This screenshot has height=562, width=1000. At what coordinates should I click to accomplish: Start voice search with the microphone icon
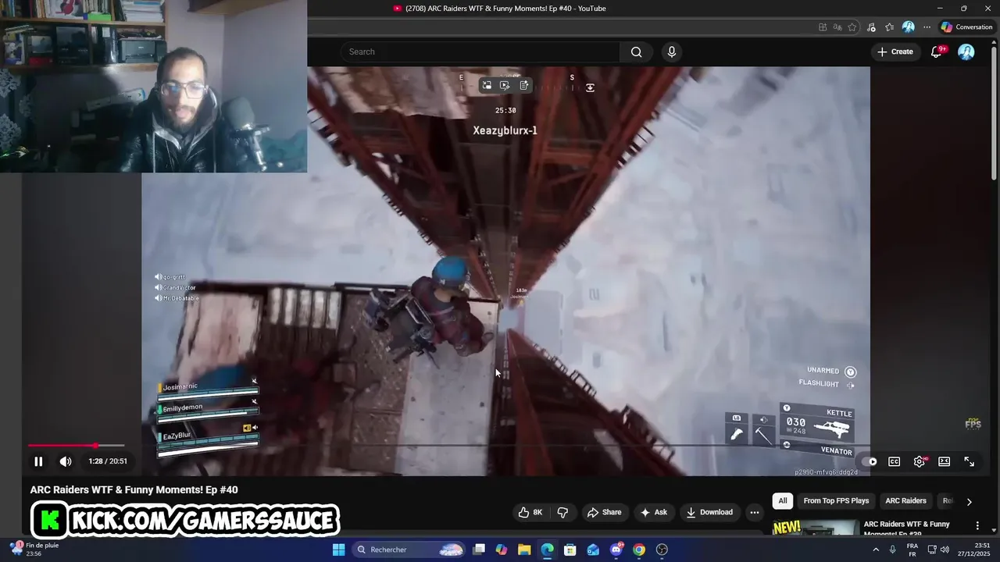pos(671,52)
